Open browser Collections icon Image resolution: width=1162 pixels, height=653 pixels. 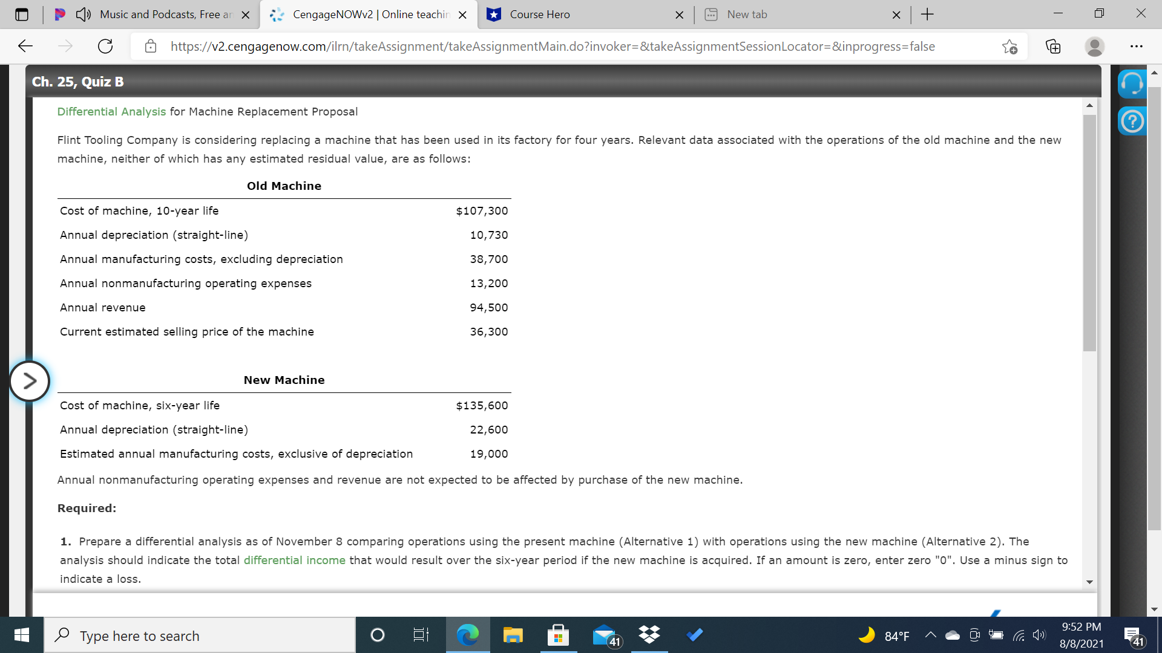click(x=1053, y=47)
